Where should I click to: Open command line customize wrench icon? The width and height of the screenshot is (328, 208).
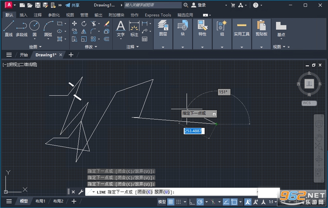pyautogui.click(x=81, y=192)
